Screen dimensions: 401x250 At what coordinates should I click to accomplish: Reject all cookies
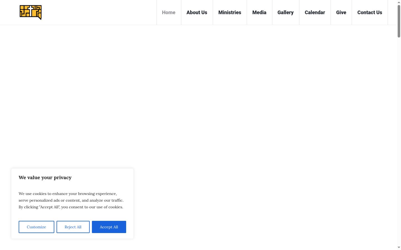[73, 227]
